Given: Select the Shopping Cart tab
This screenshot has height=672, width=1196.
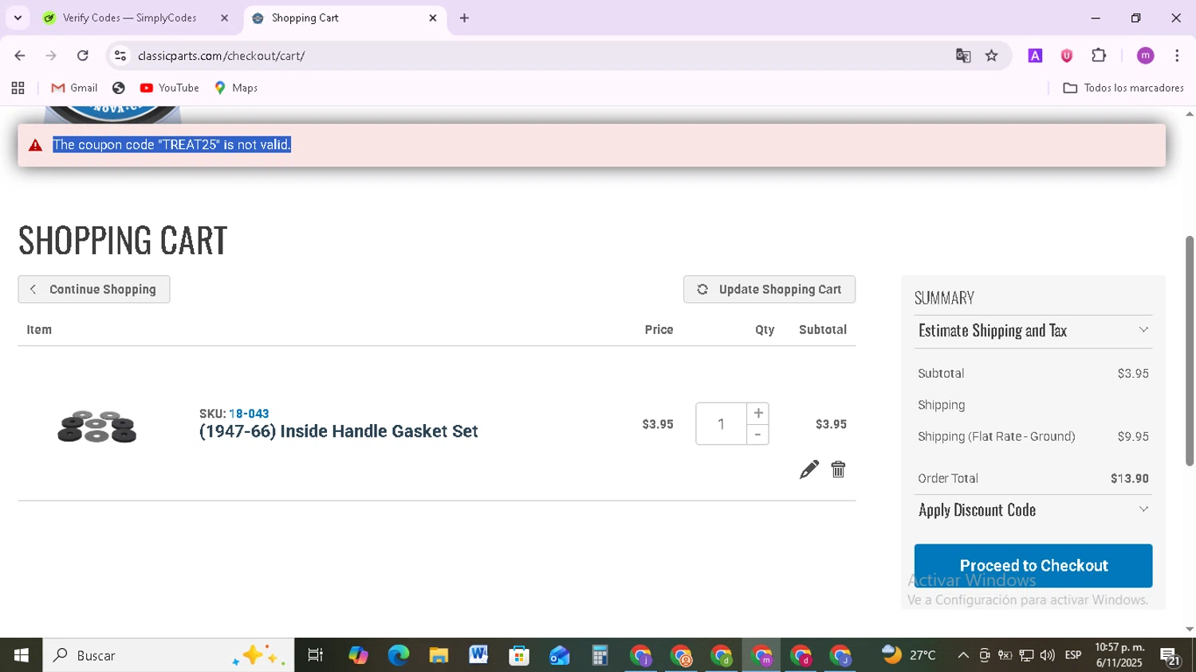Looking at the screenshot, I should tap(343, 18).
